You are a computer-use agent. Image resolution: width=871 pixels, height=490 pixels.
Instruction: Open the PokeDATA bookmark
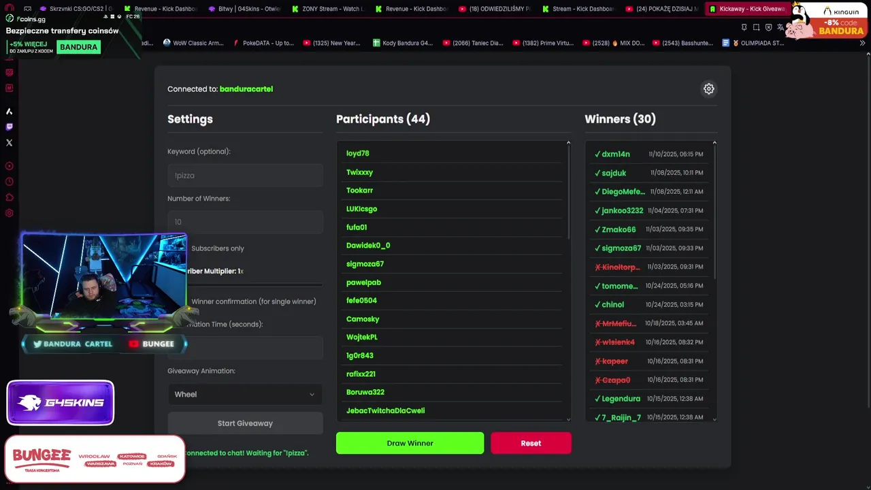coord(263,43)
